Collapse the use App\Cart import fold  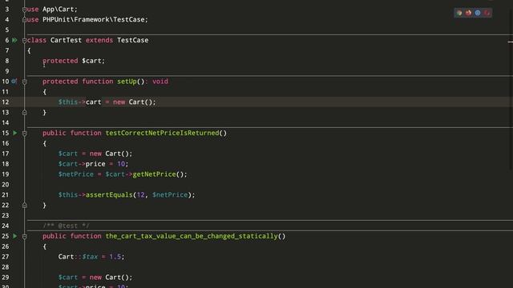[25, 10]
